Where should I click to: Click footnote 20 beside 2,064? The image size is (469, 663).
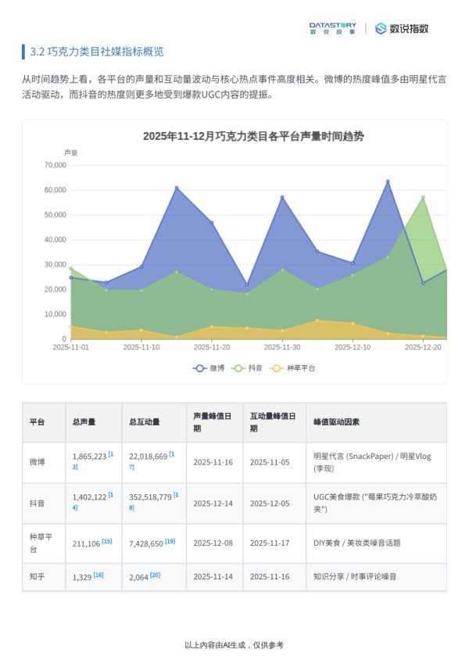point(155,575)
